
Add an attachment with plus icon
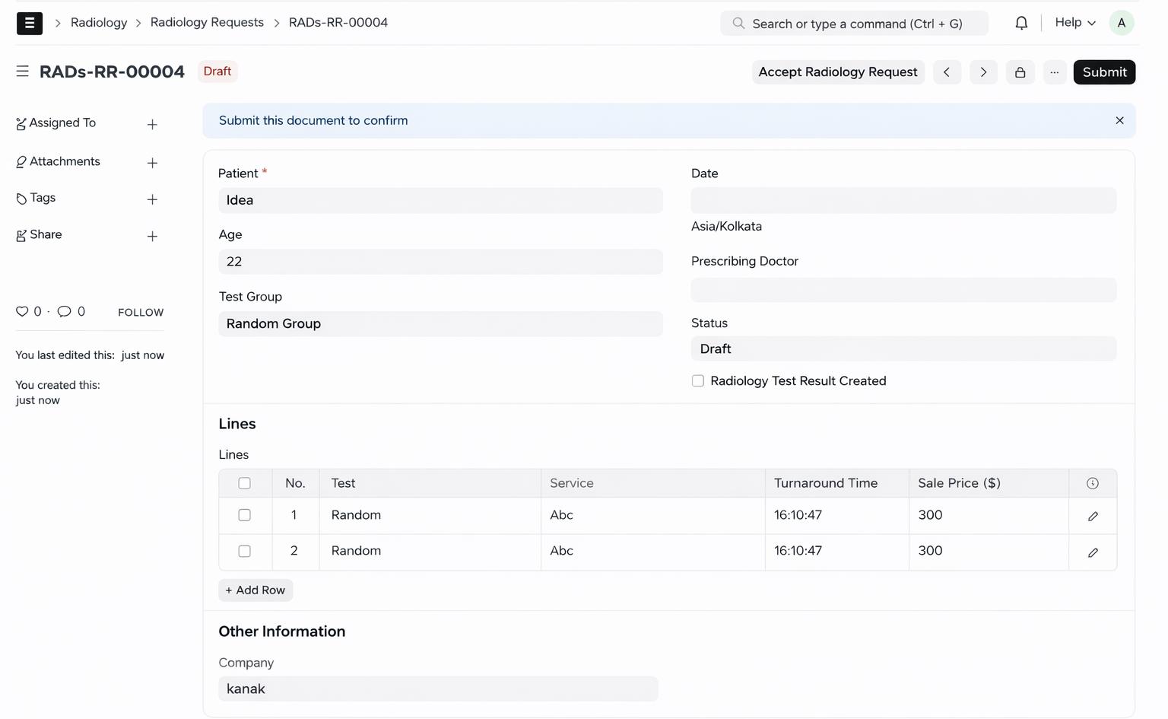click(152, 163)
